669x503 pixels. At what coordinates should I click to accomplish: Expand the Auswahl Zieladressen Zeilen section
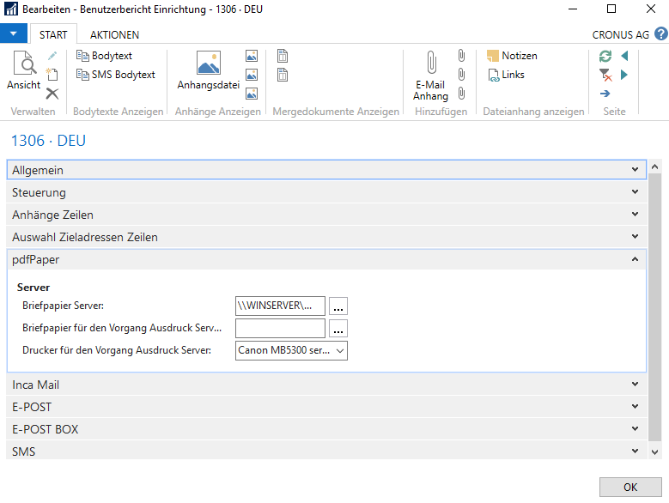pos(327,237)
